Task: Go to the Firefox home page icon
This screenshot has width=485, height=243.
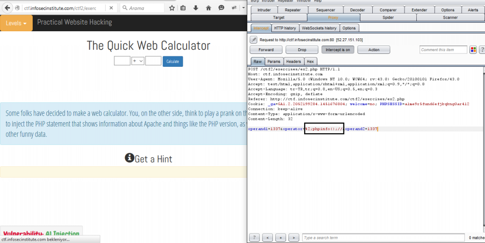Action: click(208, 8)
